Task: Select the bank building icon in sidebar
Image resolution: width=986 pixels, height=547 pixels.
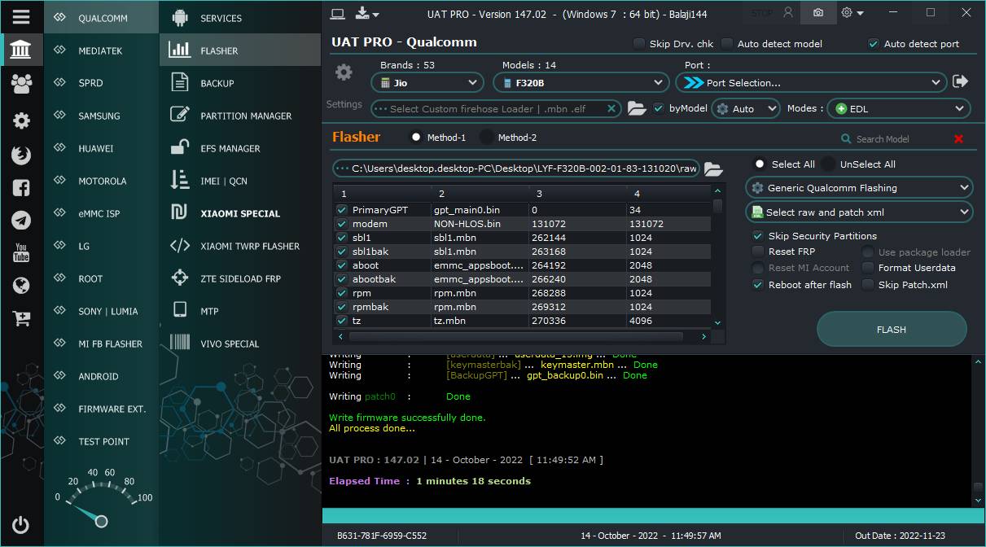Action: coord(21,50)
